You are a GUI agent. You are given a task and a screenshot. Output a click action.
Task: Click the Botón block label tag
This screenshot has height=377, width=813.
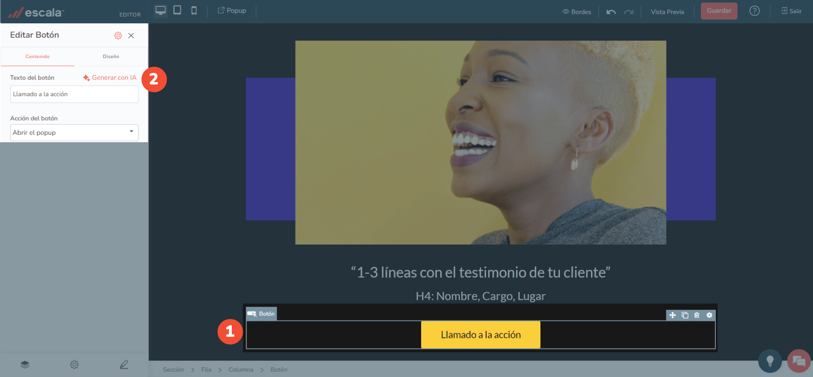(261, 314)
